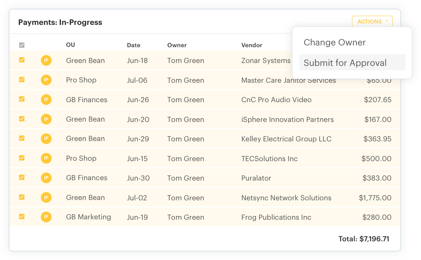Uncheck the Netsync Network Solutions payment

coord(22,197)
